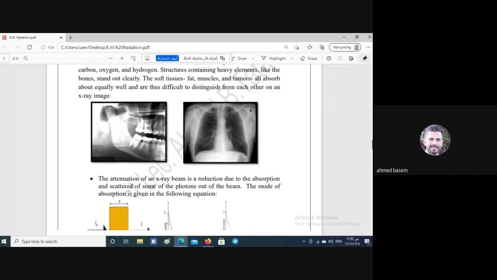Image resolution: width=497 pixels, height=280 pixels.
Task: Select the Draw tool
Action: pos(239,58)
